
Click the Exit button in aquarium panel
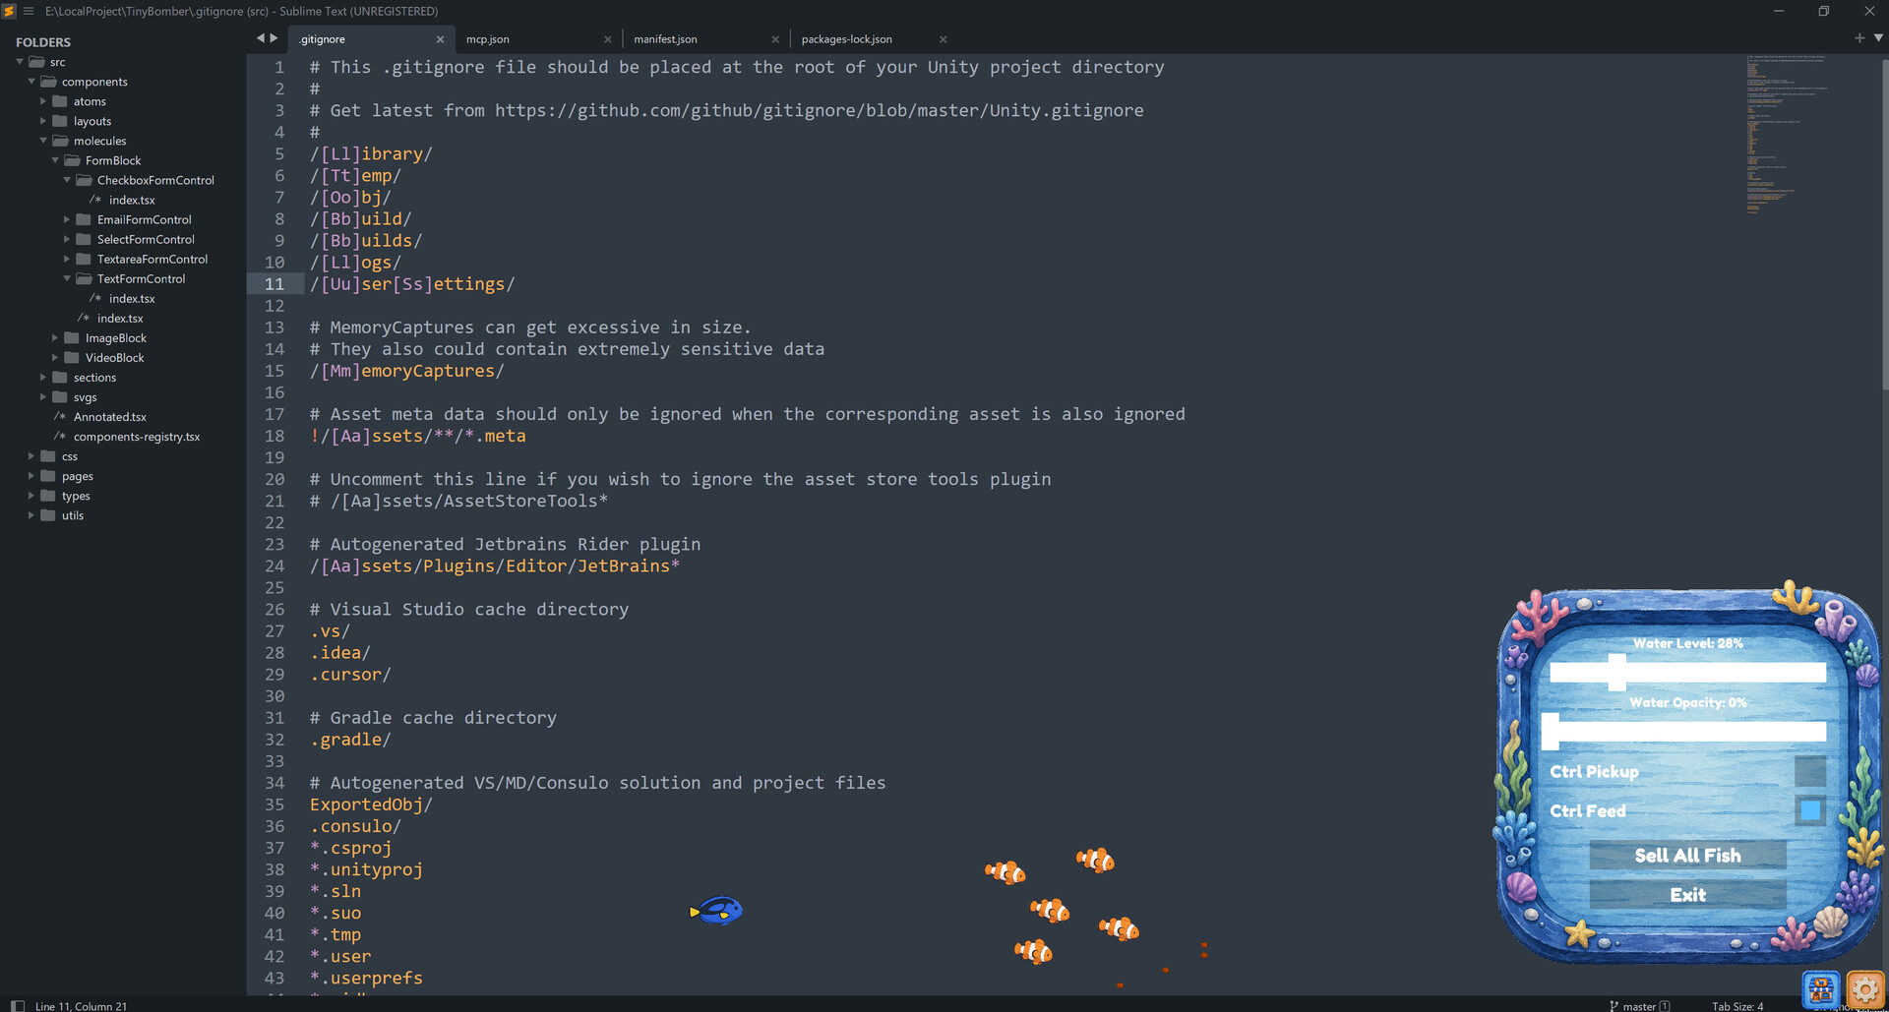click(1687, 894)
